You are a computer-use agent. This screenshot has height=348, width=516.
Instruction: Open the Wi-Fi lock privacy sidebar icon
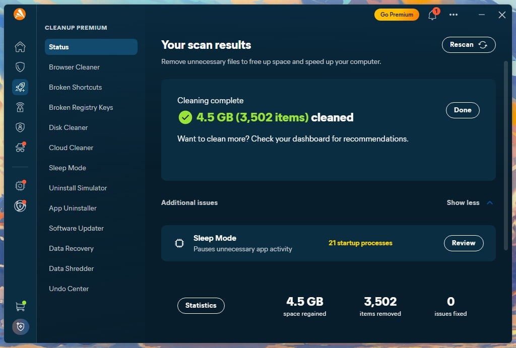pyautogui.click(x=20, y=107)
